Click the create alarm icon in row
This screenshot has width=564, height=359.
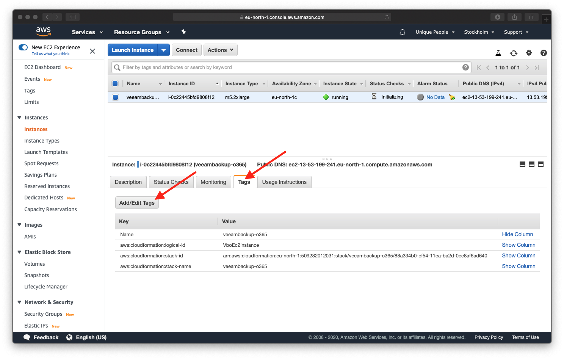coord(452,97)
